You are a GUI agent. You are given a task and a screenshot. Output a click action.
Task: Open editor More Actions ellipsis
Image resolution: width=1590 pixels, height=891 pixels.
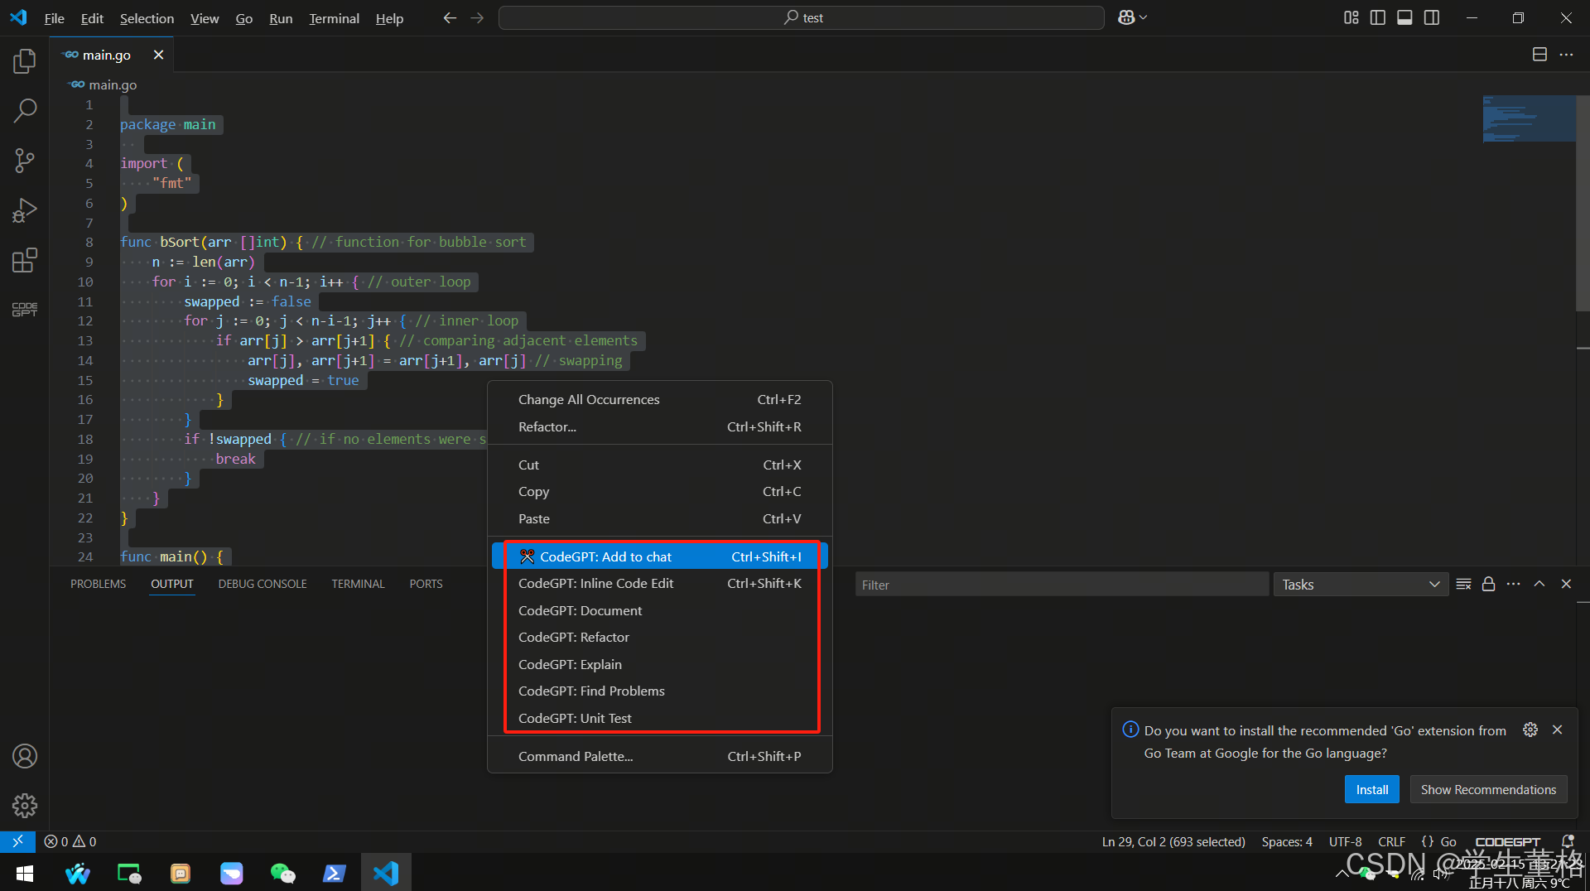click(x=1566, y=55)
